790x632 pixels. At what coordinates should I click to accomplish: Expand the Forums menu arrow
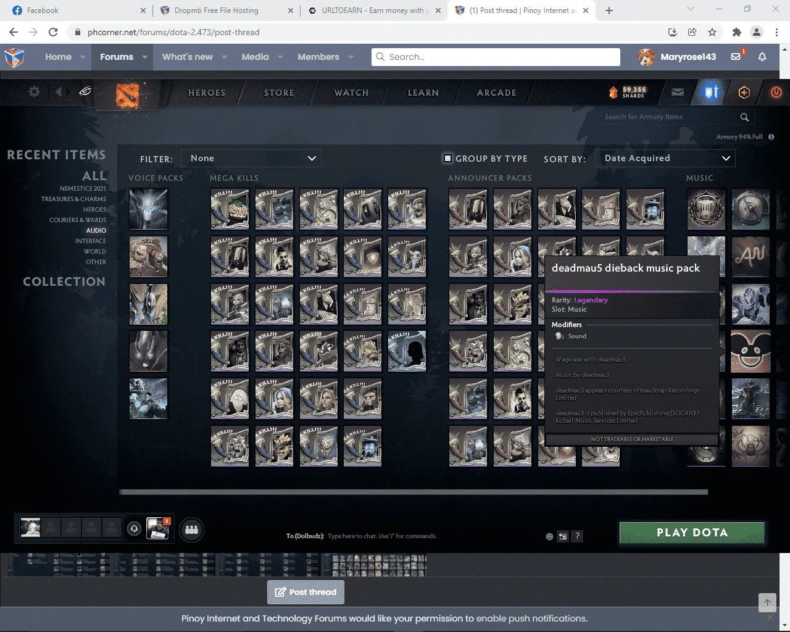pos(145,57)
